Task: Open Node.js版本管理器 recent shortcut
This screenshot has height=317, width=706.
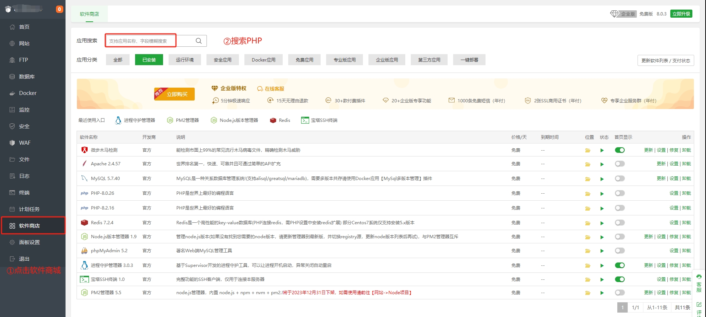Action: tap(234, 120)
